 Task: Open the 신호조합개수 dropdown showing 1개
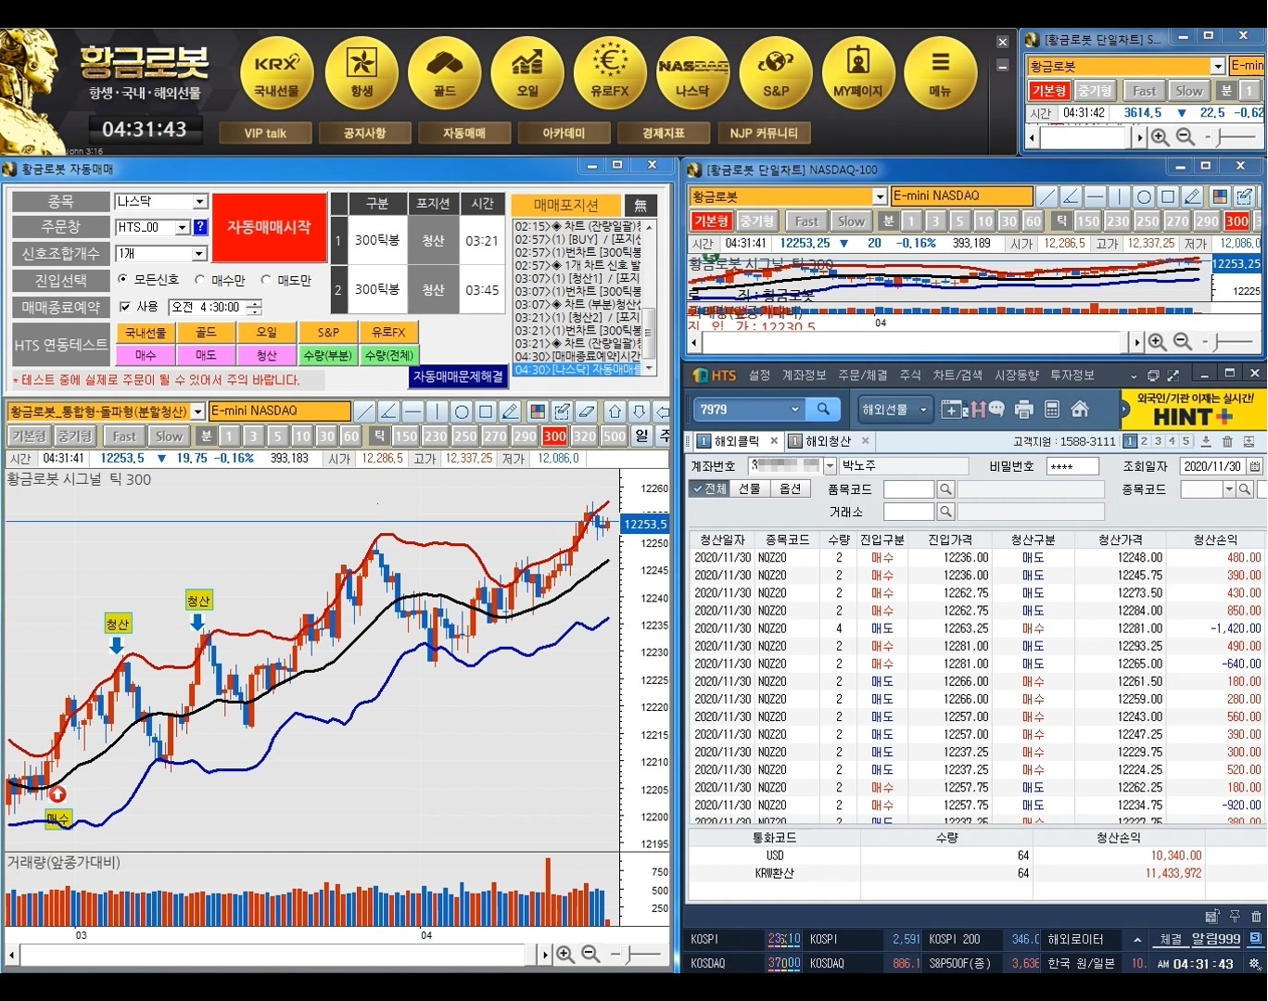(x=199, y=253)
